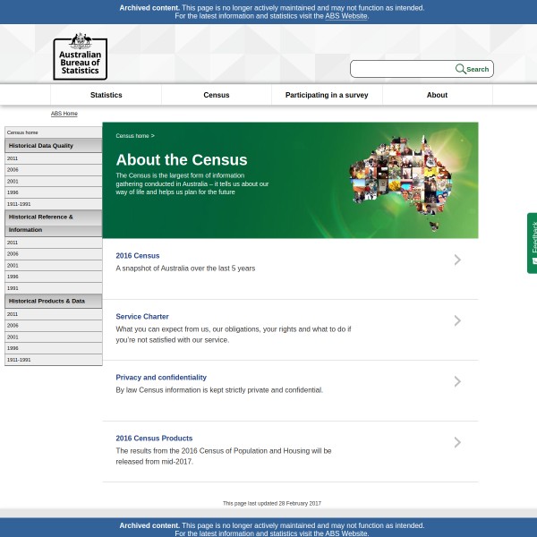Click the Census home breadcrumb in banner

132,136
